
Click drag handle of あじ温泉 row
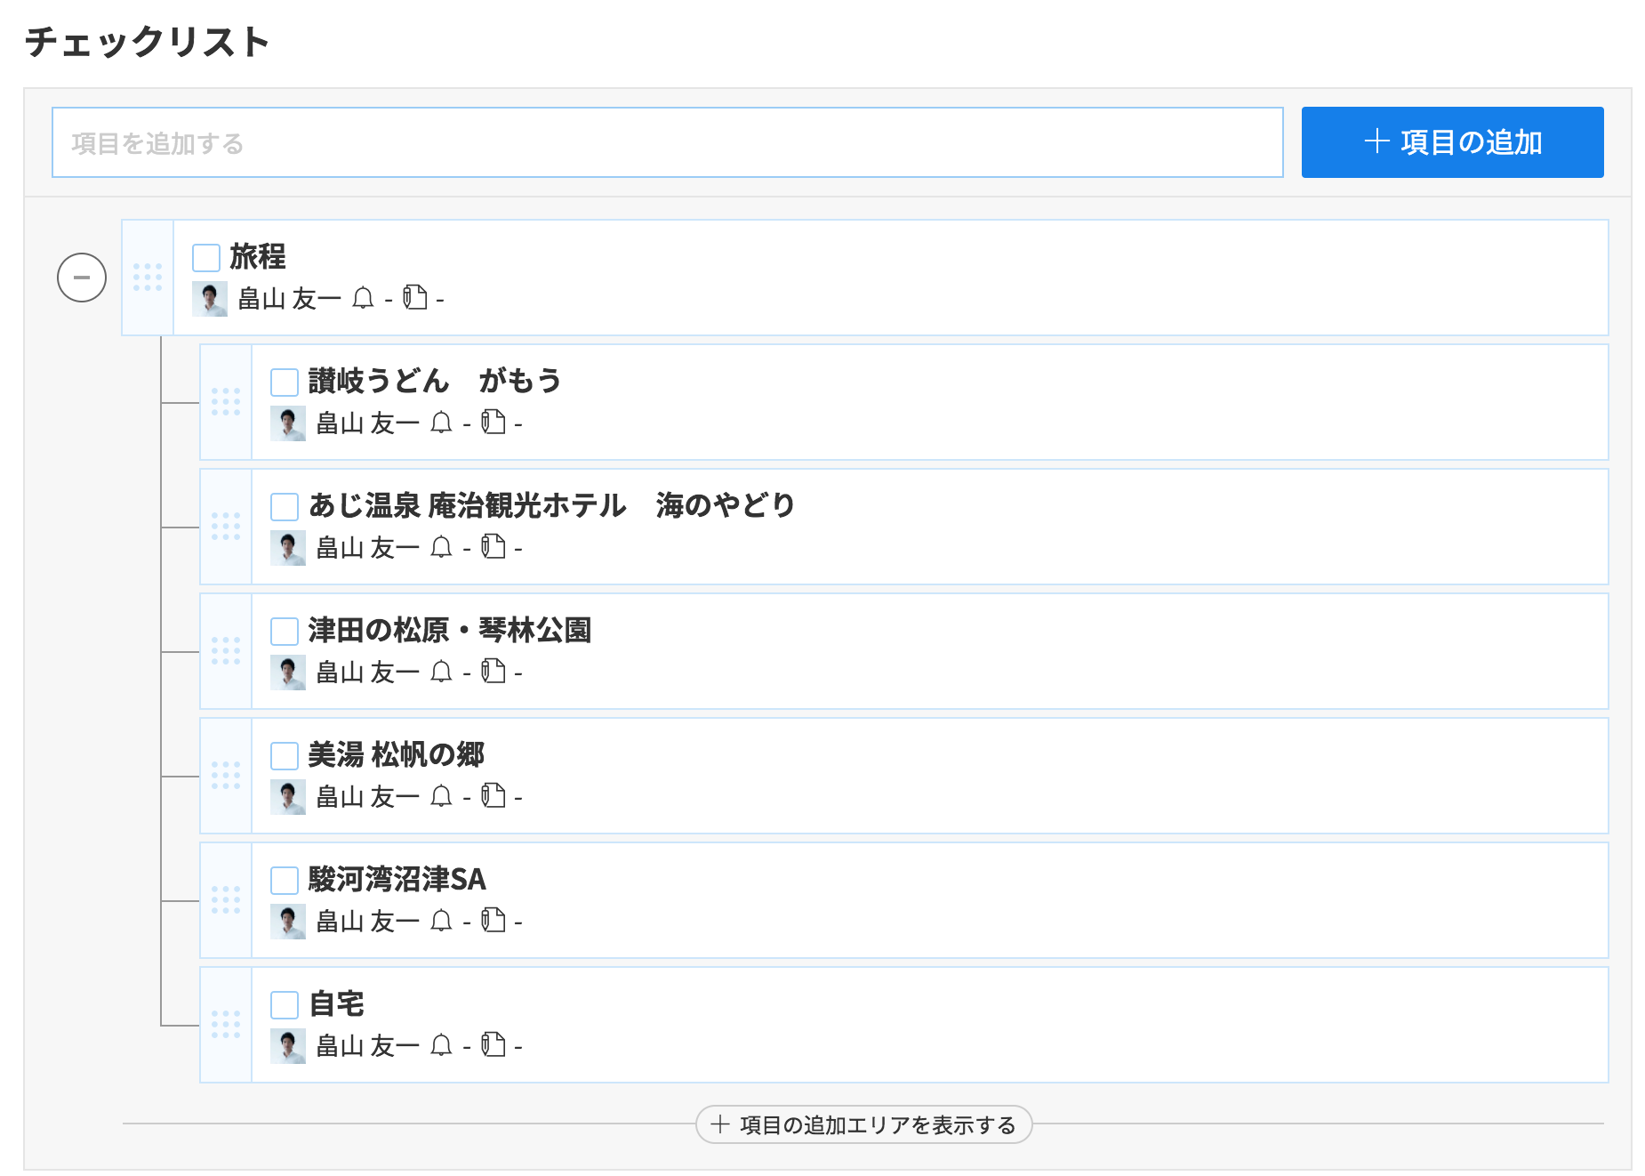click(x=226, y=527)
